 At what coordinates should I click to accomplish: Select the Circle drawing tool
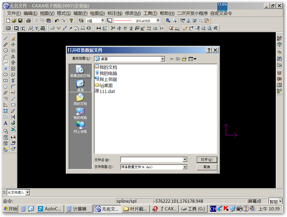point(5,50)
